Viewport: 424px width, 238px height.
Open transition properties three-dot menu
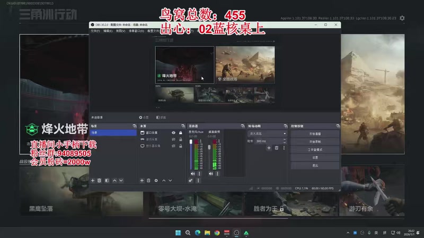click(x=284, y=148)
